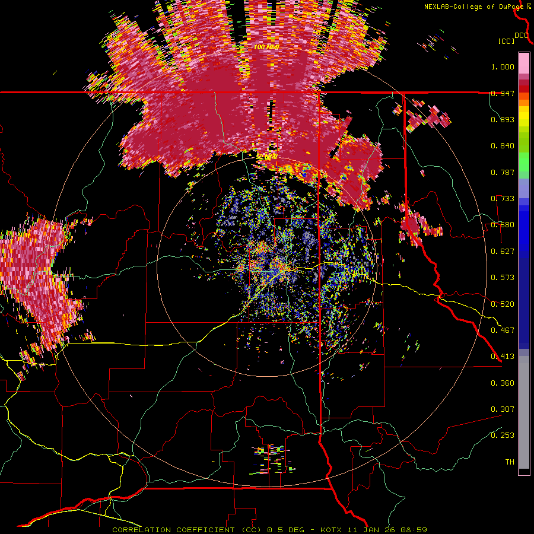Viewport: 534px width, 534px height.
Task: Click the NEXLAB-College of DuPage credit text
Action: [x=473, y=7]
